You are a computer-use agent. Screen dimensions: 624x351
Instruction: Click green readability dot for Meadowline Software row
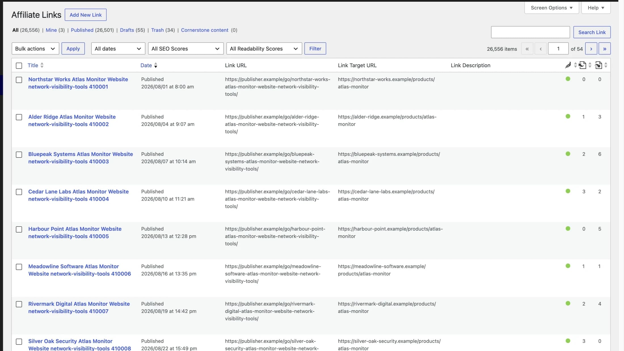click(568, 266)
